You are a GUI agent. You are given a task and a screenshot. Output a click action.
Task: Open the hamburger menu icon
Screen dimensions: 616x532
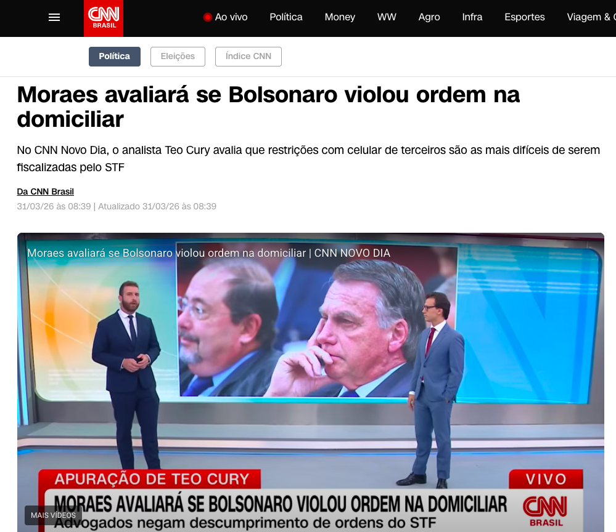coord(54,17)
